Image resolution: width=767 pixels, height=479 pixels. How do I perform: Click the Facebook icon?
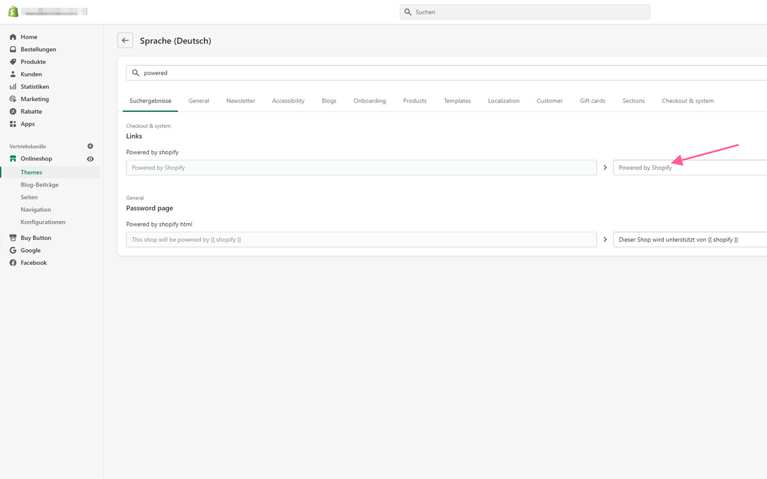click(x=13, y=263)
